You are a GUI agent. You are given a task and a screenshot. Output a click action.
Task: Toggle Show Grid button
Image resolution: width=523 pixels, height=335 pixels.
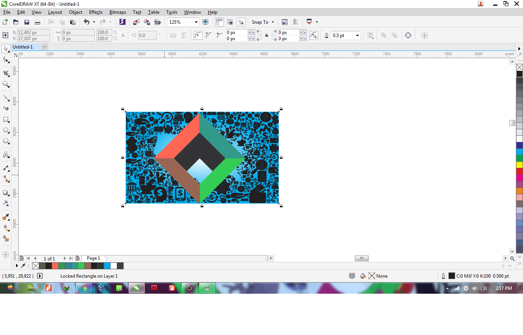(230, 22)
